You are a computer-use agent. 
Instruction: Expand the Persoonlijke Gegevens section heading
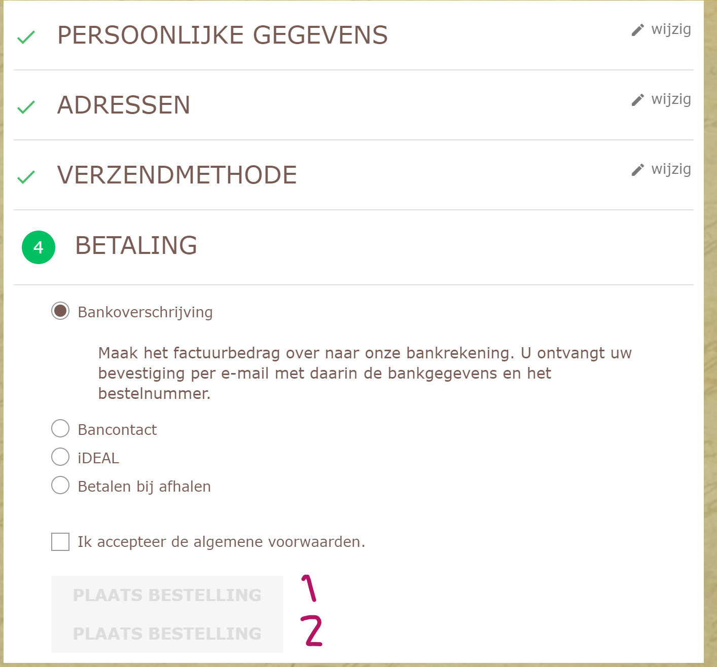[x=223, y=35]
